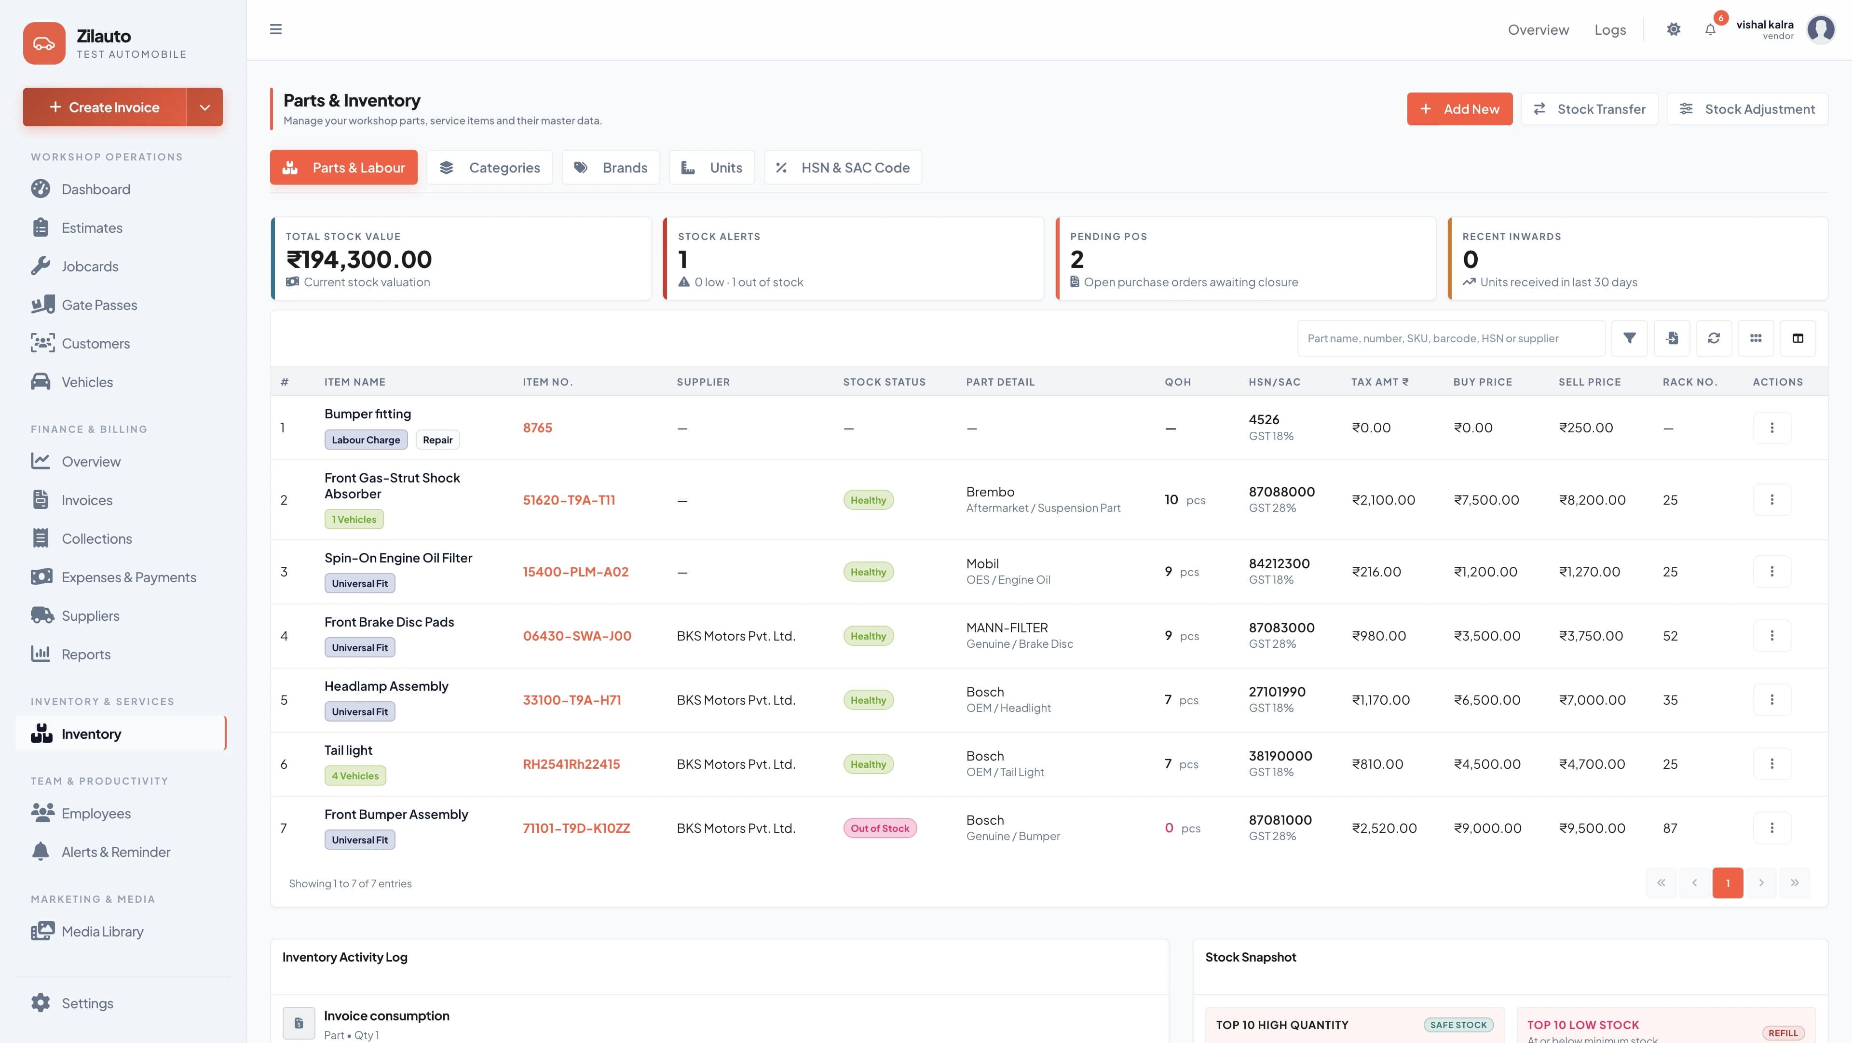Screen dimensions: 1852x1043
Task: Open actions for Spin-On Engine Oil Filter
Action: [x=1771, y=572]
